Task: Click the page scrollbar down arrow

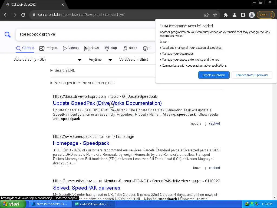Action: point(275,197)
